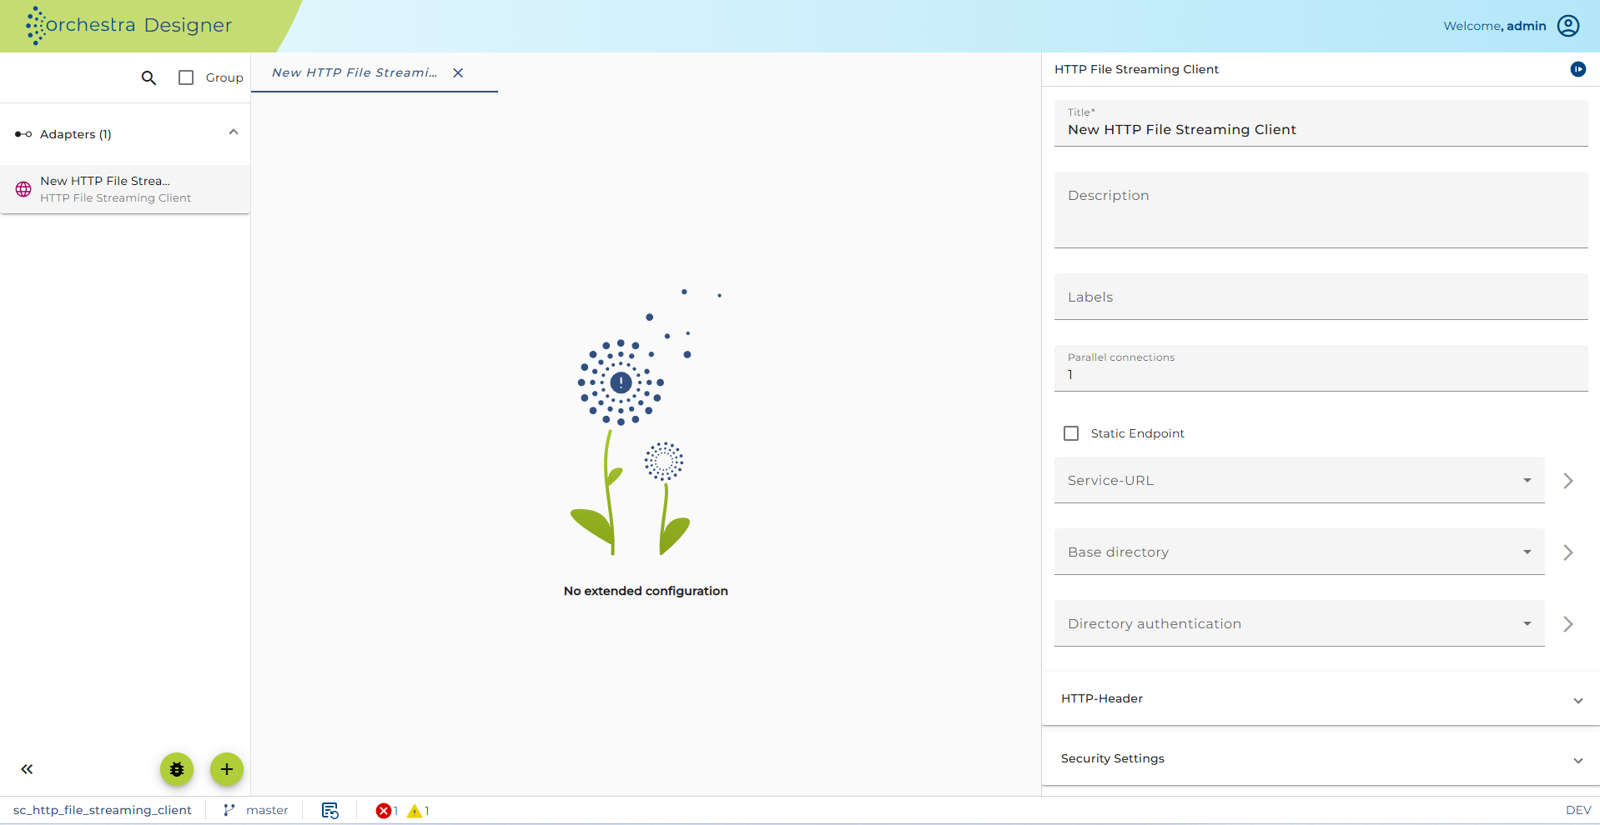Collapse the Adapters (1) section
The height and width of the screenshot is (825, 1600).
click(234, 132)
